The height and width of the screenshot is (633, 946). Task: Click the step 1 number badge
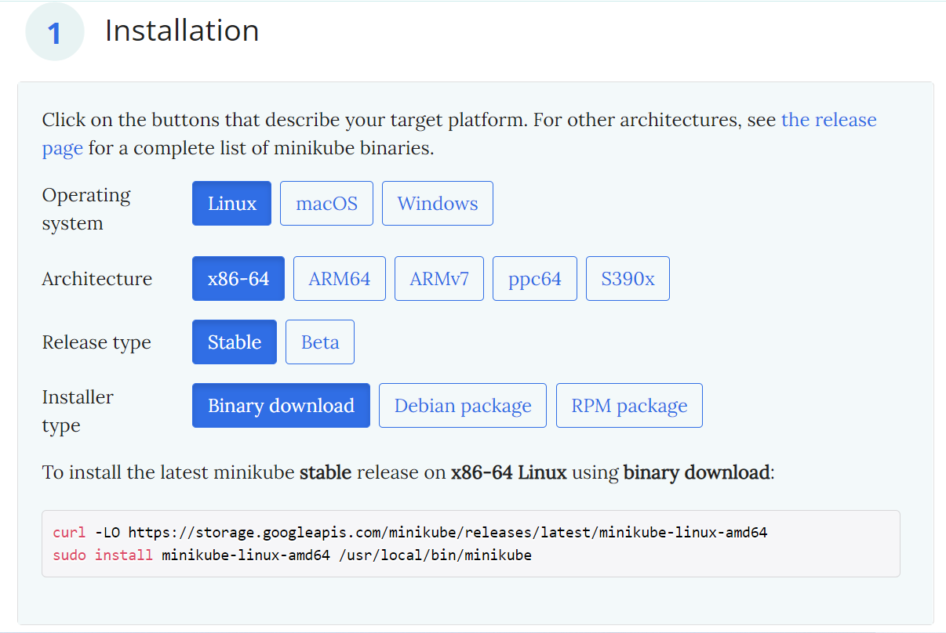click(54, 33)
